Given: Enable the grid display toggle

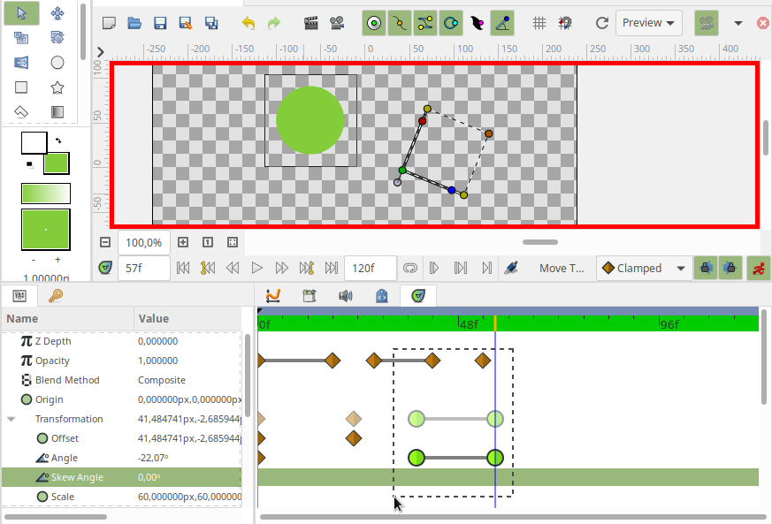Looking at the screenshot, I should click(539, 23).
